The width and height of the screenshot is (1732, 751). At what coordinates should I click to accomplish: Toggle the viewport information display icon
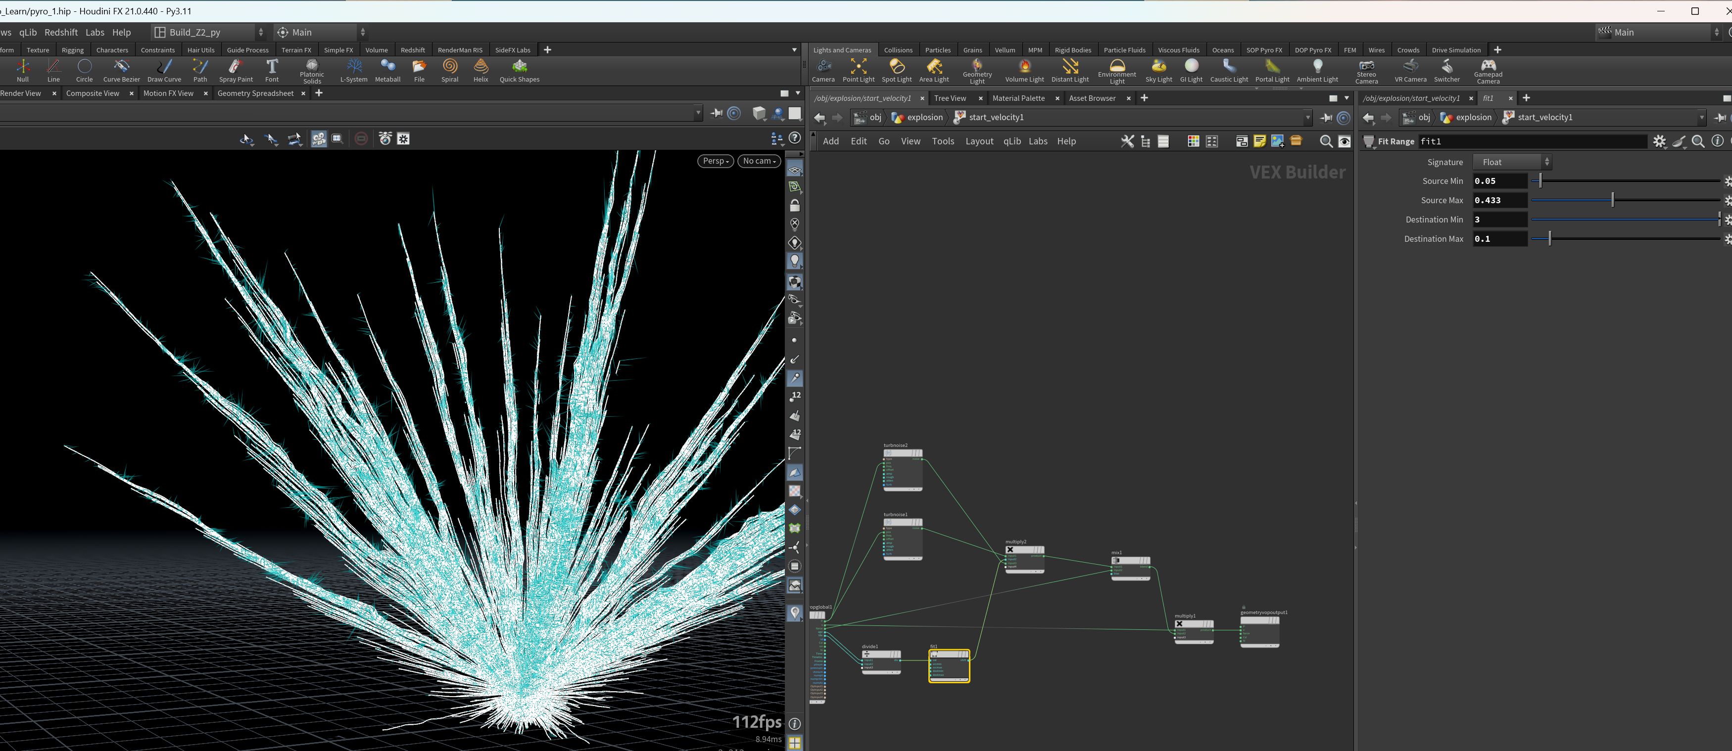click(x=794, y=723)
